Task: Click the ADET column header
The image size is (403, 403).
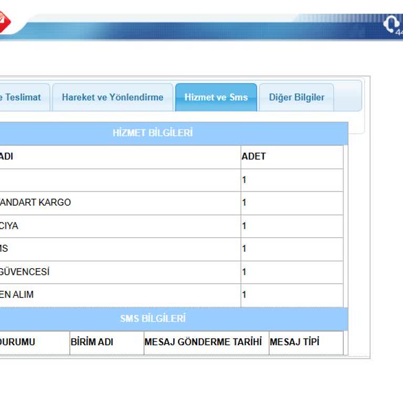Action: pyautogui.click(x=253, y=156)
